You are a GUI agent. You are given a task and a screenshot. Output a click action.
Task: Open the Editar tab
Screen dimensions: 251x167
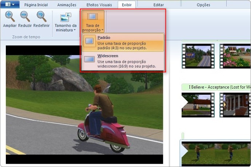pos(159,5)
